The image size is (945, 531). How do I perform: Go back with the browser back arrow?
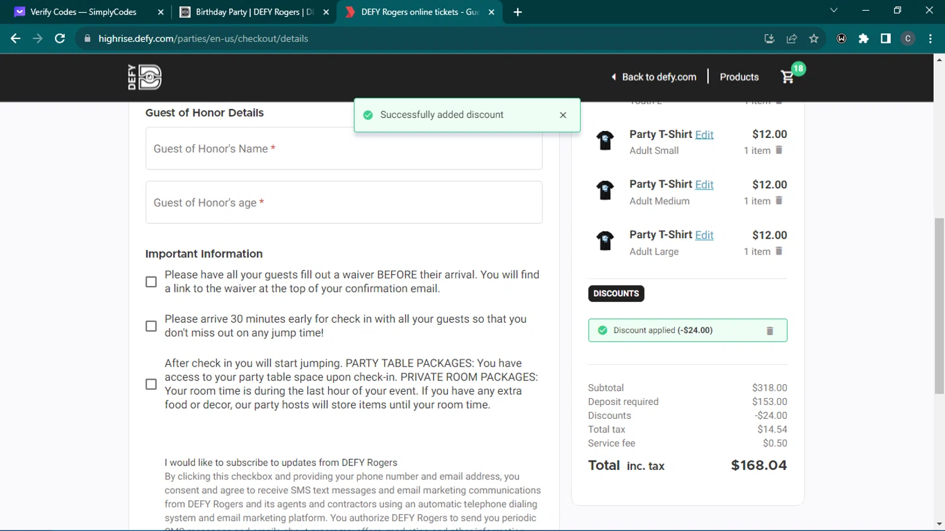(15, 38)
